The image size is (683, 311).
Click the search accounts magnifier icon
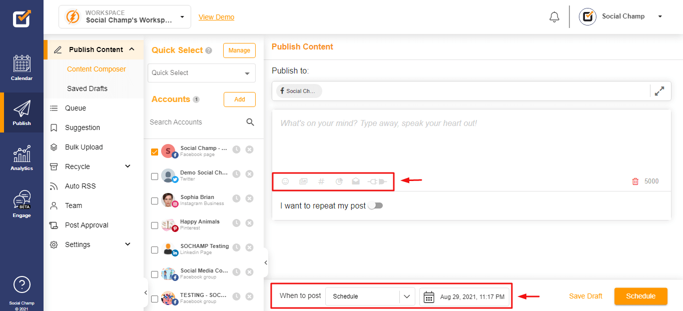250,122
